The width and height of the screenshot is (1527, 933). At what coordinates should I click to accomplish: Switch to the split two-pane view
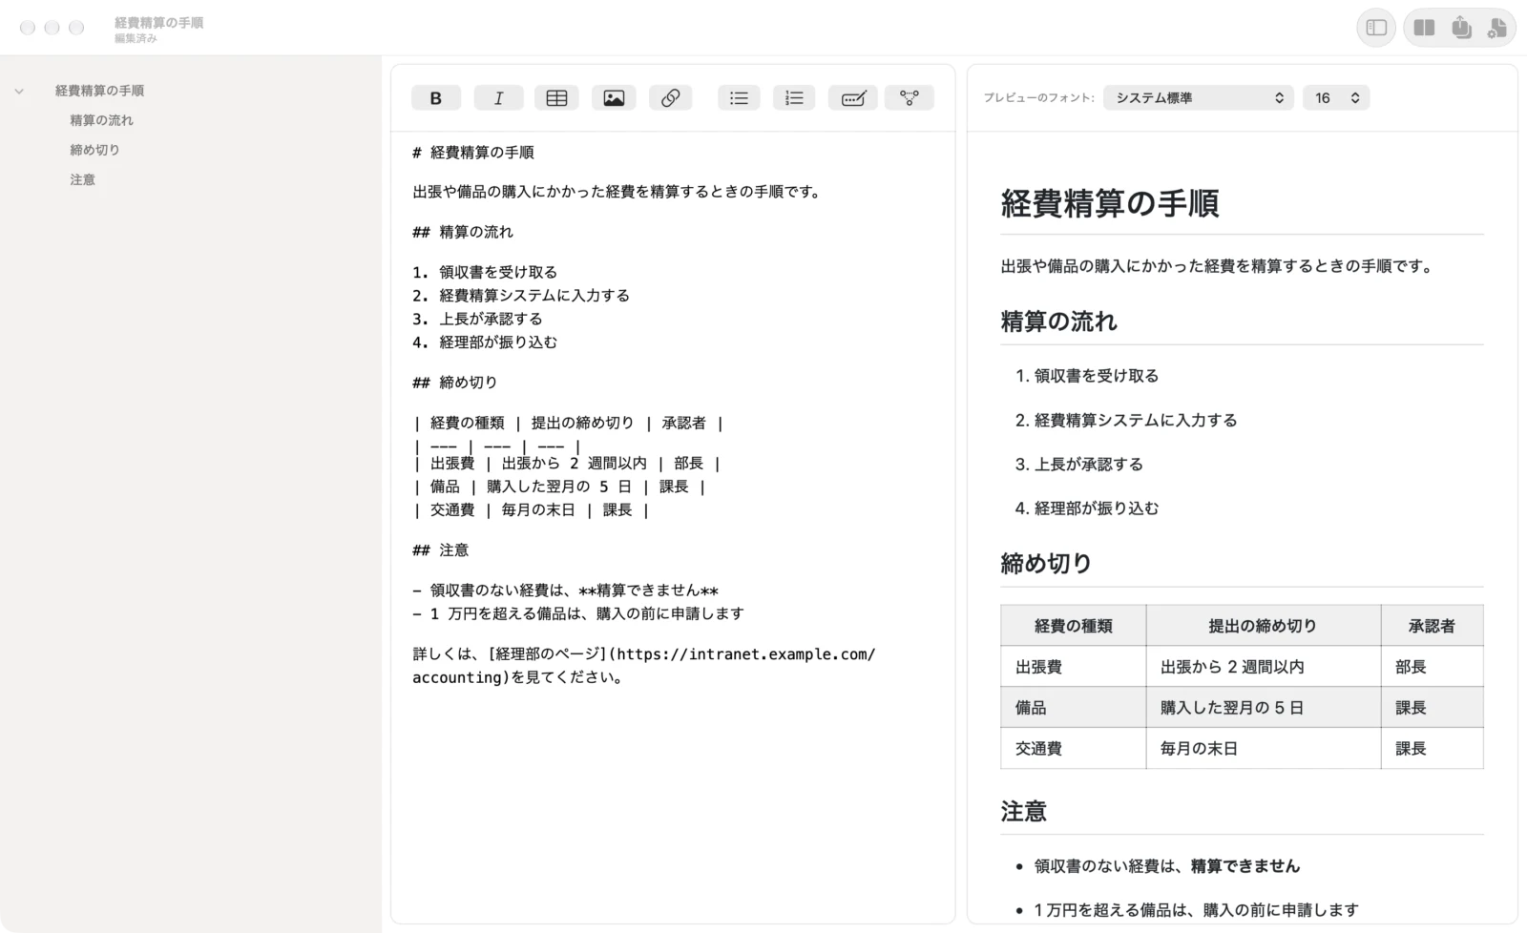click(x=1424, y=28)
